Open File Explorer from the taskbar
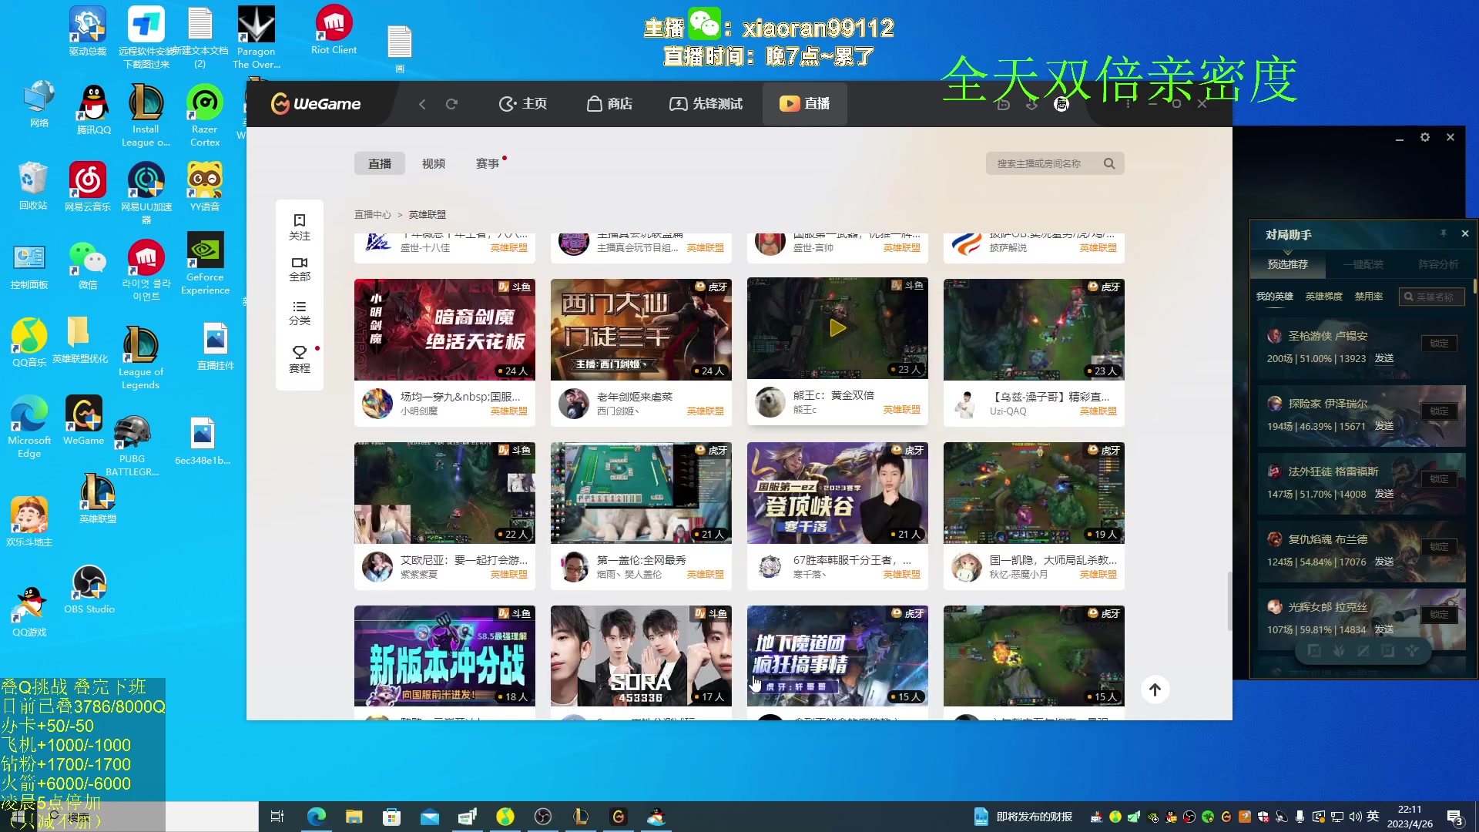The image size is (1479, 832). pyautogui.click(x=354, y=817)
